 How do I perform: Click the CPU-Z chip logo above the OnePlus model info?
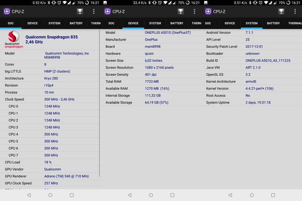[107, 11]
